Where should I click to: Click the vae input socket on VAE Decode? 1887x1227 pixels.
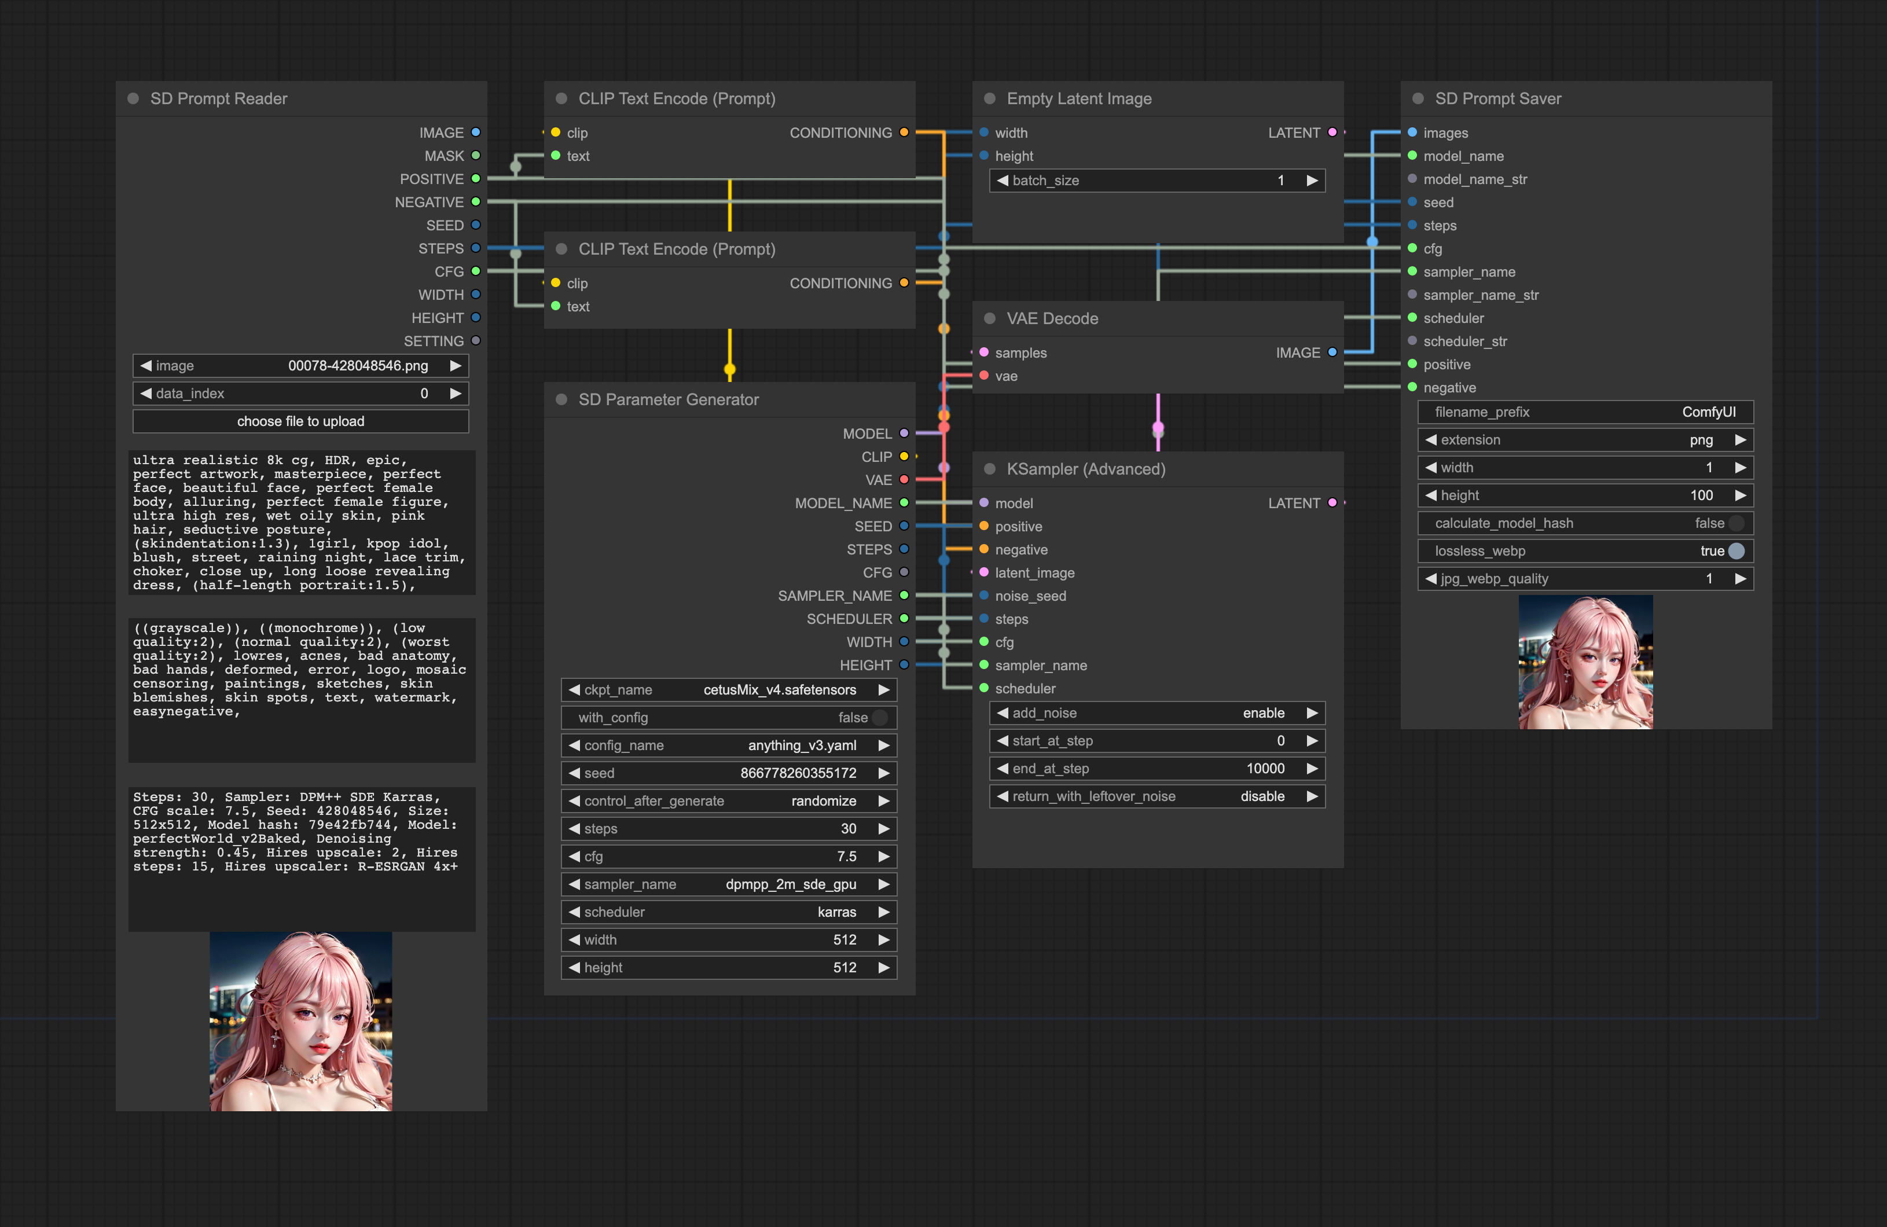point(984,375)
